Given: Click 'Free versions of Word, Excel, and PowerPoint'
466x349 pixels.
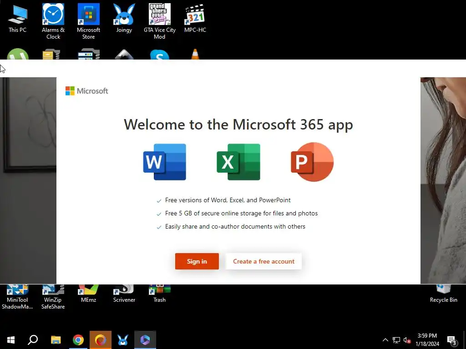Looking at the screenshot, I should tap(228, 200).
